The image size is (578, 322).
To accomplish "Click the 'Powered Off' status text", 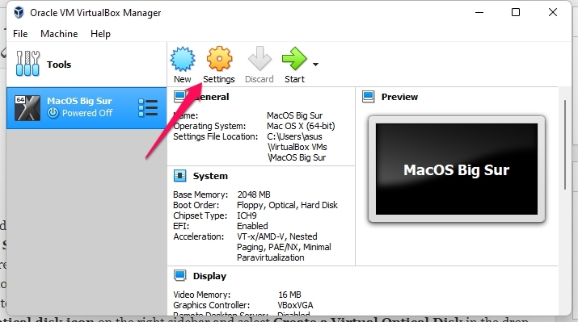I will [x=87, y=113].
